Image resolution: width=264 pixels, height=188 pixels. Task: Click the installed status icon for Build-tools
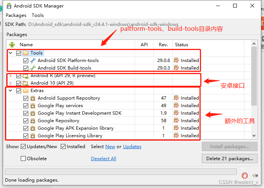click(x=176, y=68)
